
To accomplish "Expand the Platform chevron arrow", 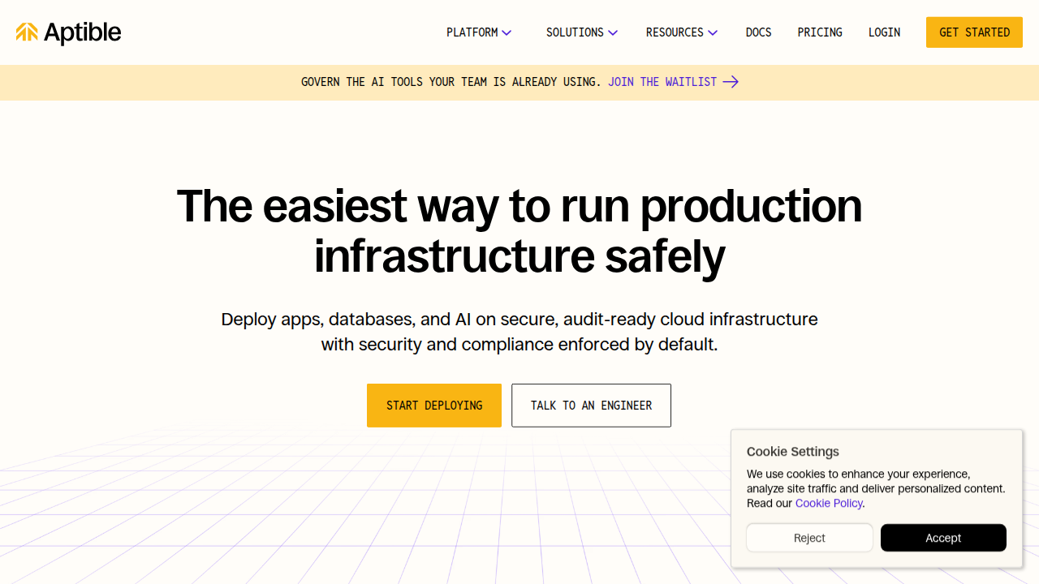I will click(507, 33).
